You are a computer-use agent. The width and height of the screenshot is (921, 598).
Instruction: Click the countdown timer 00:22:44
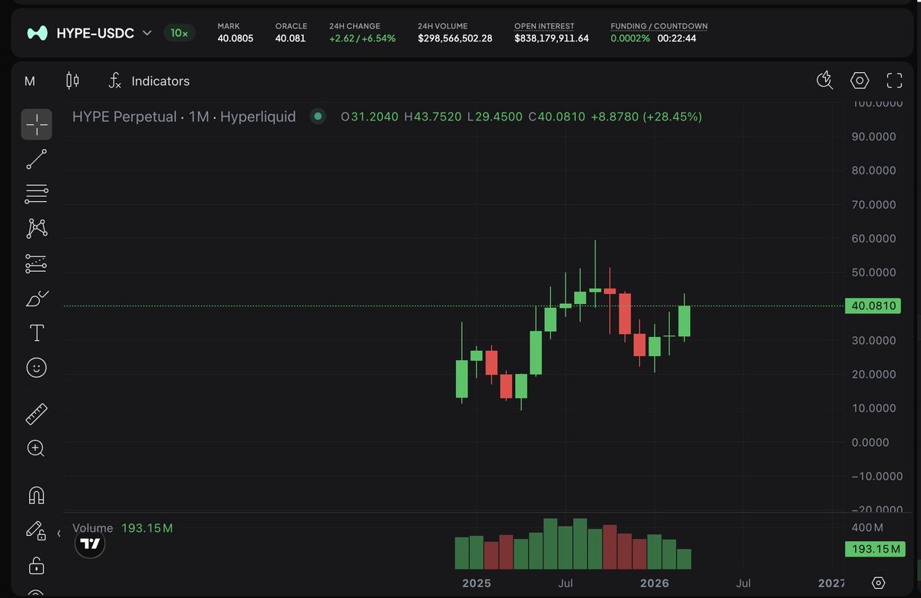coord(677,38)
